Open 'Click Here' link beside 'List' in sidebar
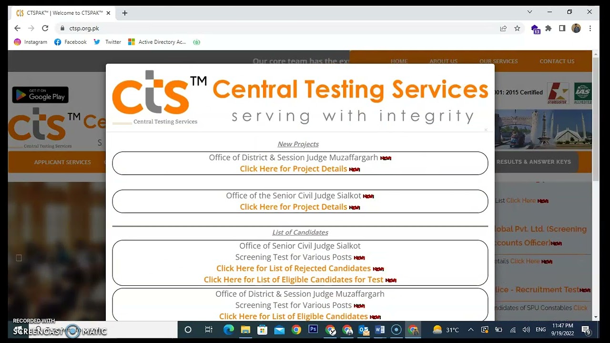Image resolution: width=610 pixels, height=343 pixels. click(x=521, y=201)
